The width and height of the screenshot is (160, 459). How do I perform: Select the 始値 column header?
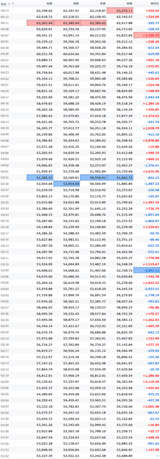(x=49, y=4)
